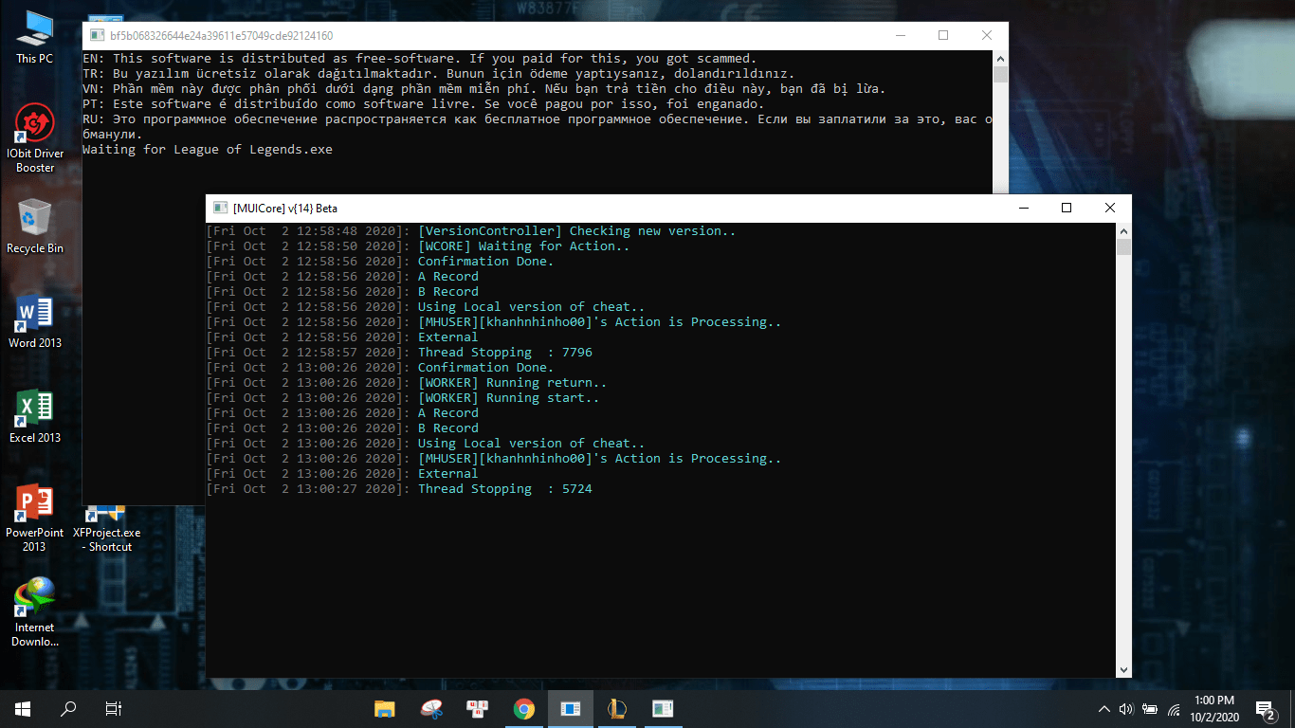This screenshot has width=1295, height=728.
Task: Close the bf5b0683 console window
Action: pyautogui.click(x=987, y=35)
